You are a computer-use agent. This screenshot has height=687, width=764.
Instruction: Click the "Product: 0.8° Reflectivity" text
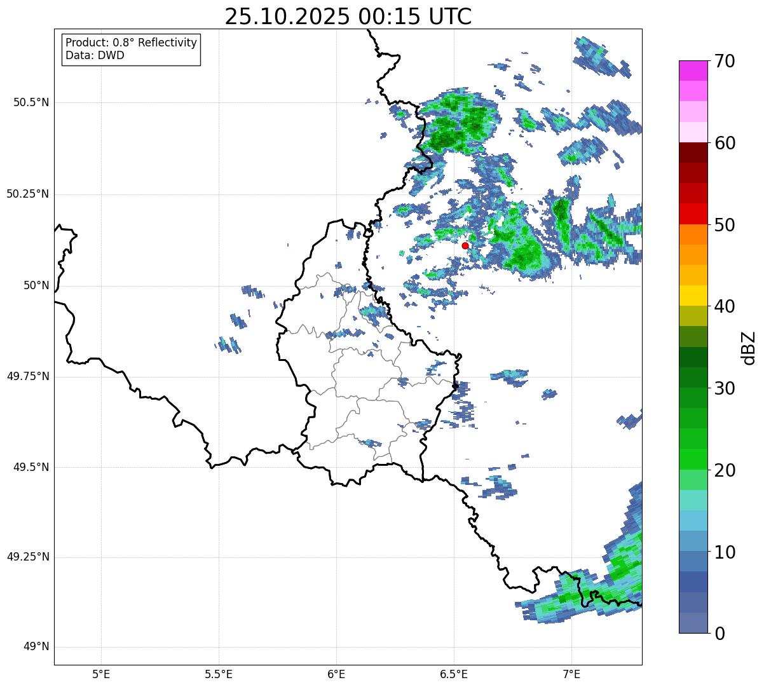132,43
